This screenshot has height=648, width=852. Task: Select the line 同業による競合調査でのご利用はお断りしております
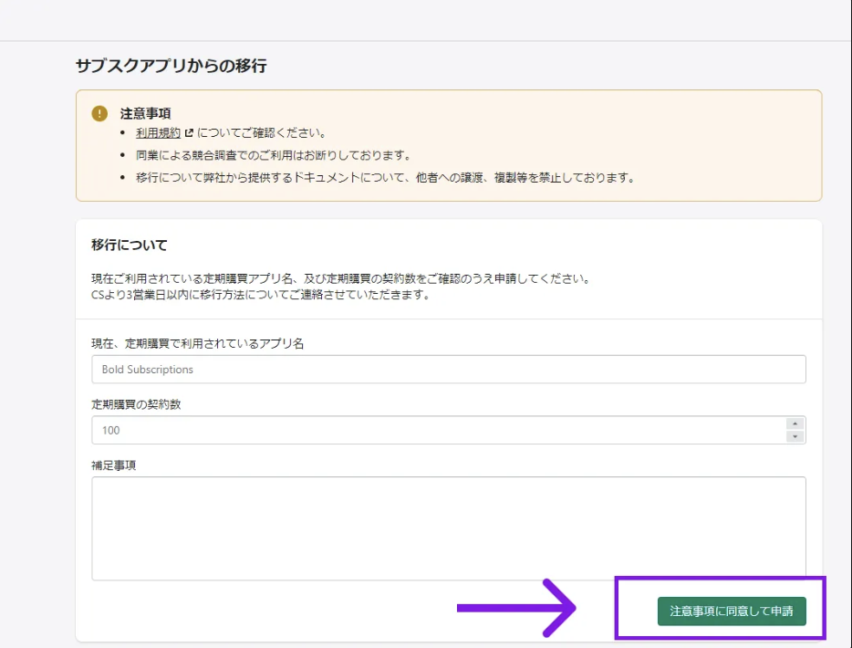pyautogui.click(x=274, y=155)
